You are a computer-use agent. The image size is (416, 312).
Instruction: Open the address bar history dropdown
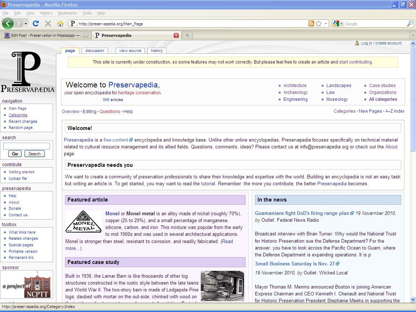point(326,23)
